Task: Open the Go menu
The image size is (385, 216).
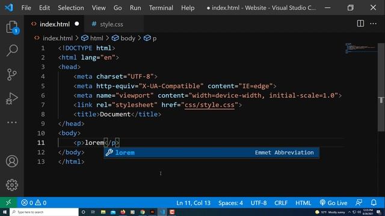Action: [118, 8]
